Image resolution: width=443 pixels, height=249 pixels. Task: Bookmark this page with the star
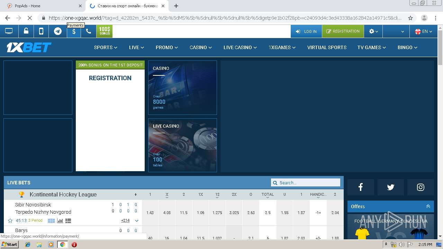[x=410, y=18]
